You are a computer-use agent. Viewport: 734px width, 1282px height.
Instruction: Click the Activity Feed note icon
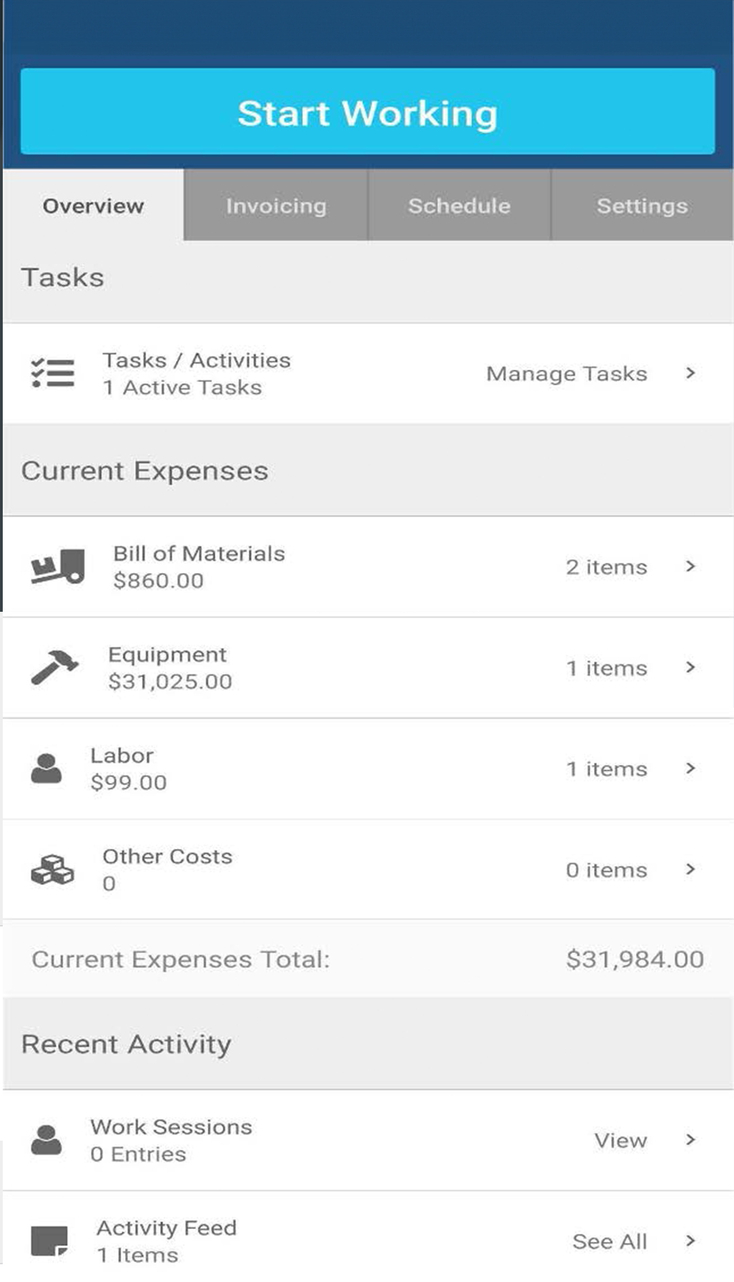50,1241
